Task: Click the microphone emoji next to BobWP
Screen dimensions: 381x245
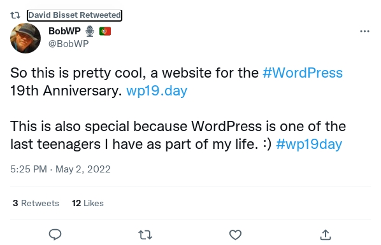Action: click(x=90, y=31)
